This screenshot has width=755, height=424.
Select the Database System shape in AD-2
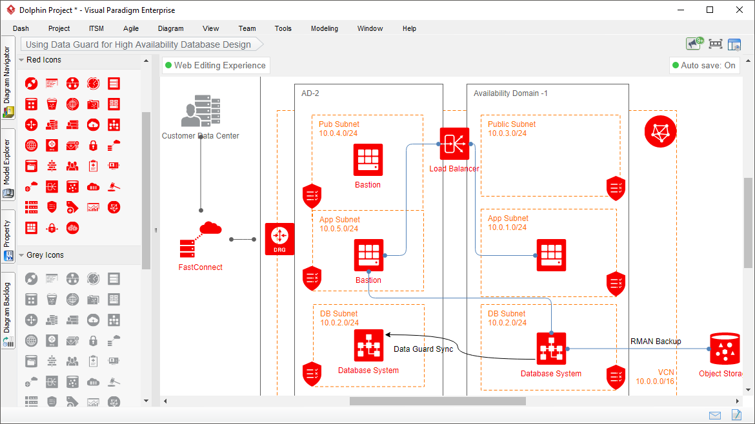tap(368, 345)
